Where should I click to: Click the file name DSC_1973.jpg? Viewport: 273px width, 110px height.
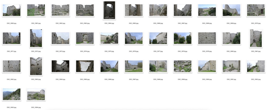coord(61,51)
